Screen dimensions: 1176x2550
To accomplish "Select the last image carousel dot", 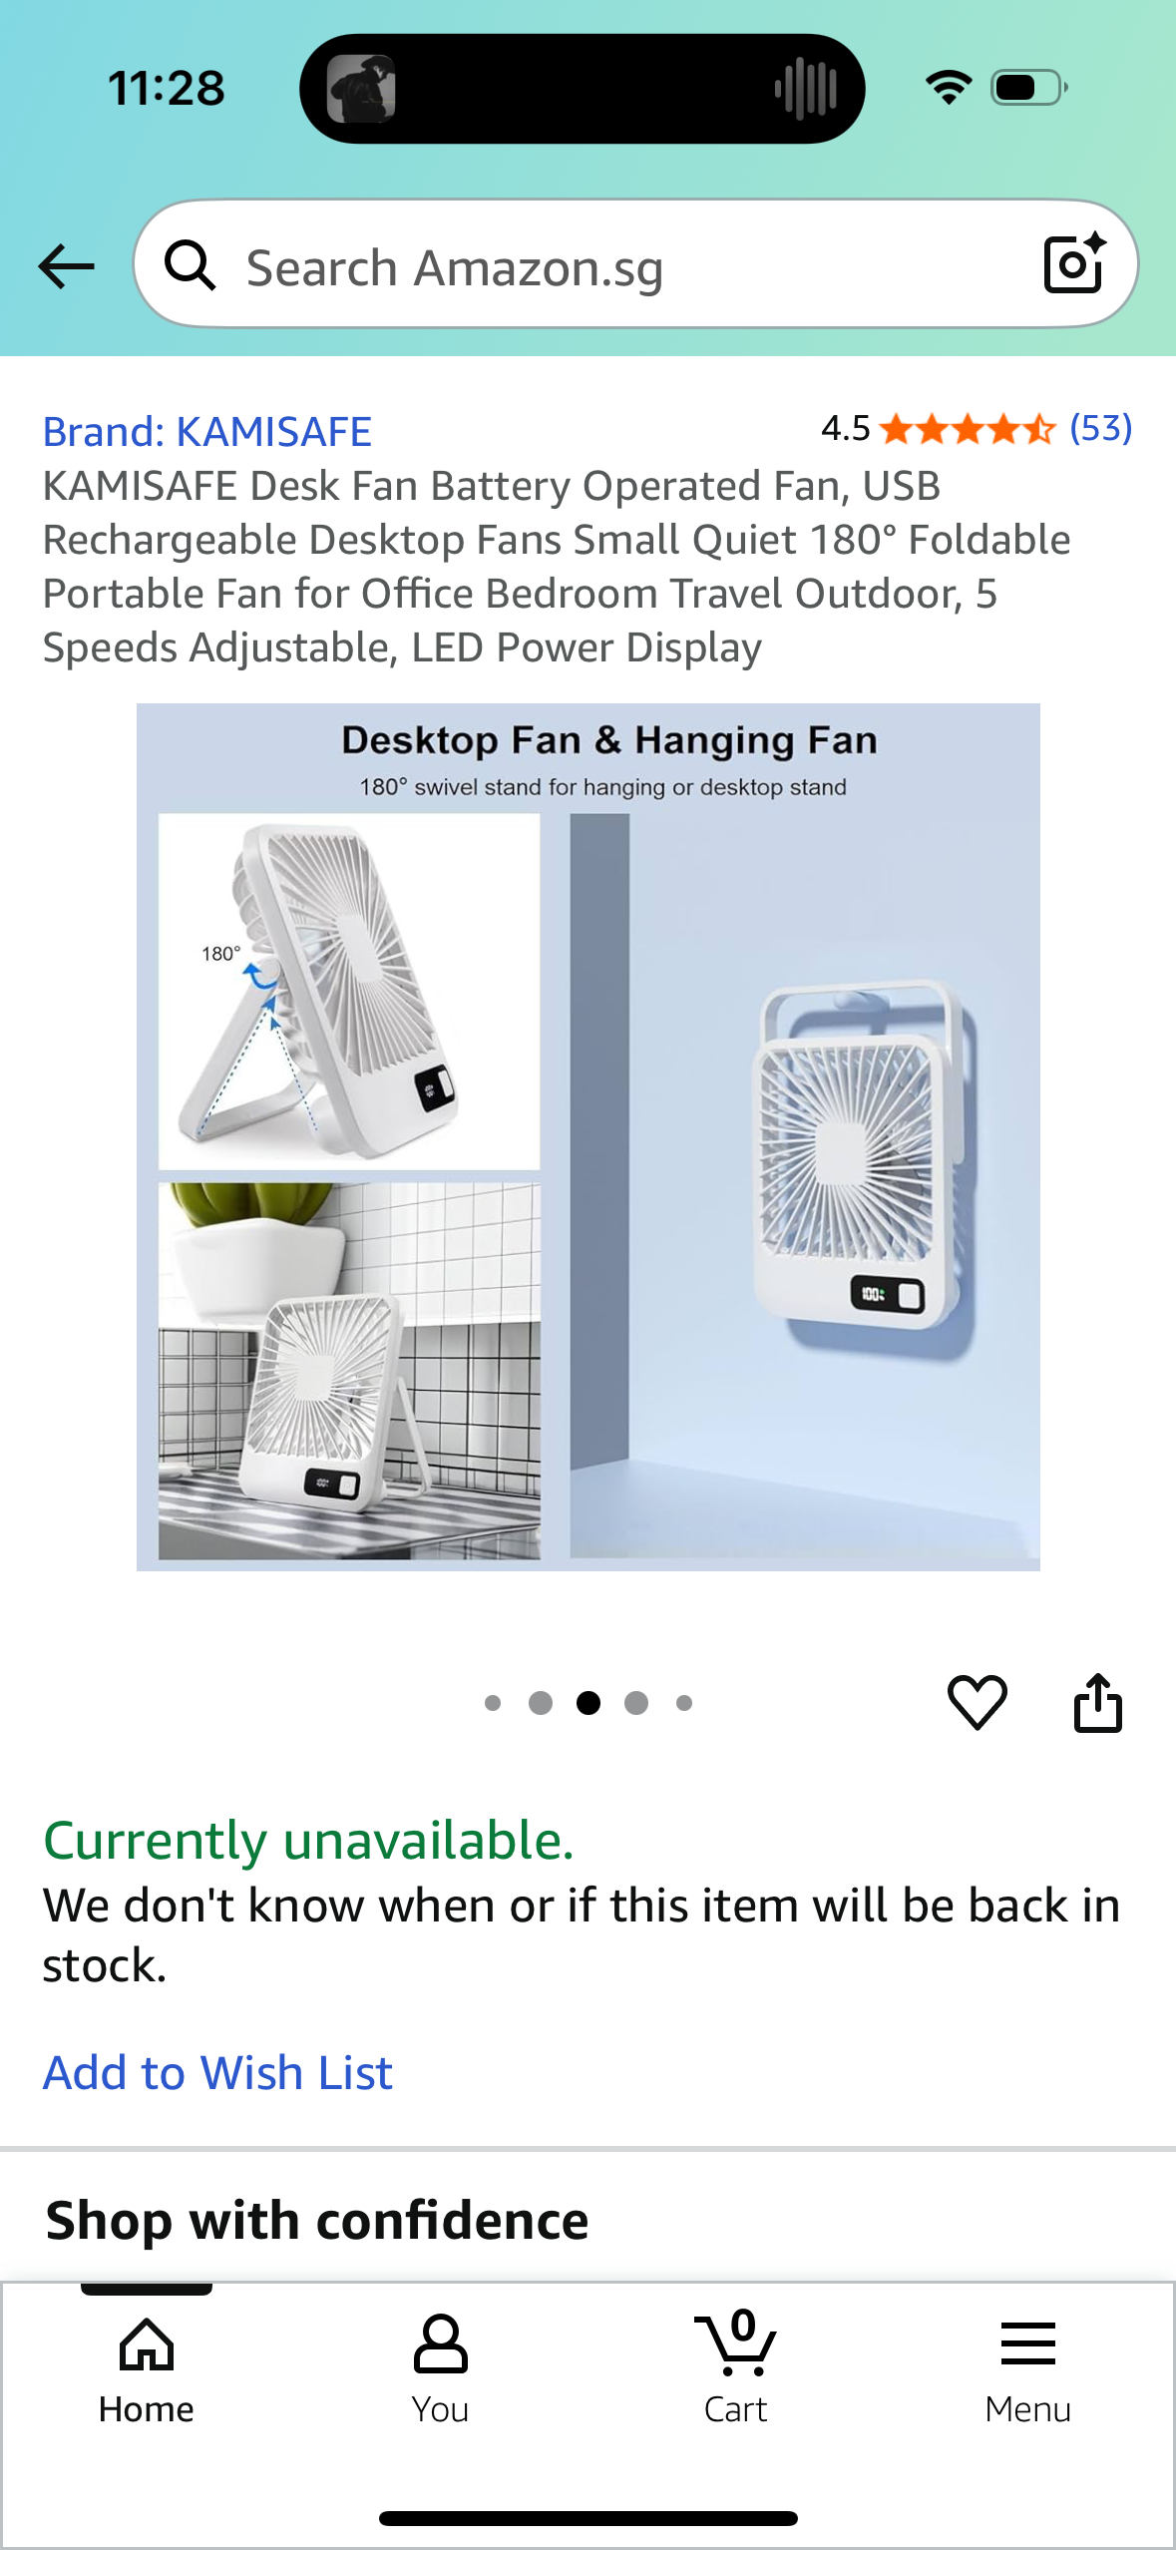I will point(684,1703).
